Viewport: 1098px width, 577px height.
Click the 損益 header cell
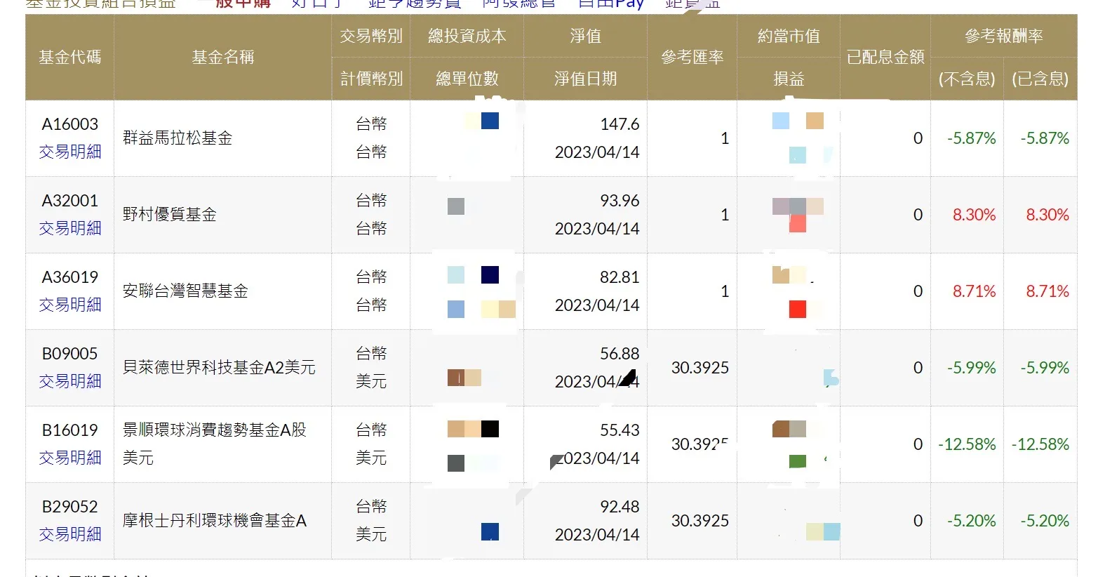pyautogui.click(x=789, y=79)
